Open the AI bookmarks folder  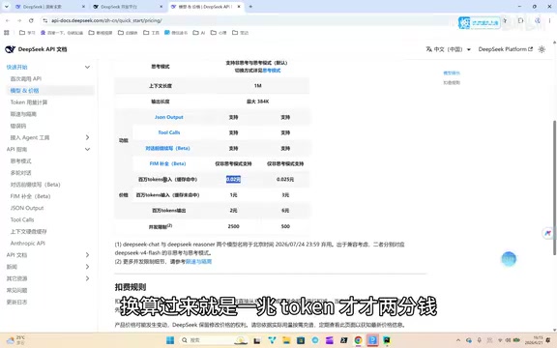click(x=199, y=33)
